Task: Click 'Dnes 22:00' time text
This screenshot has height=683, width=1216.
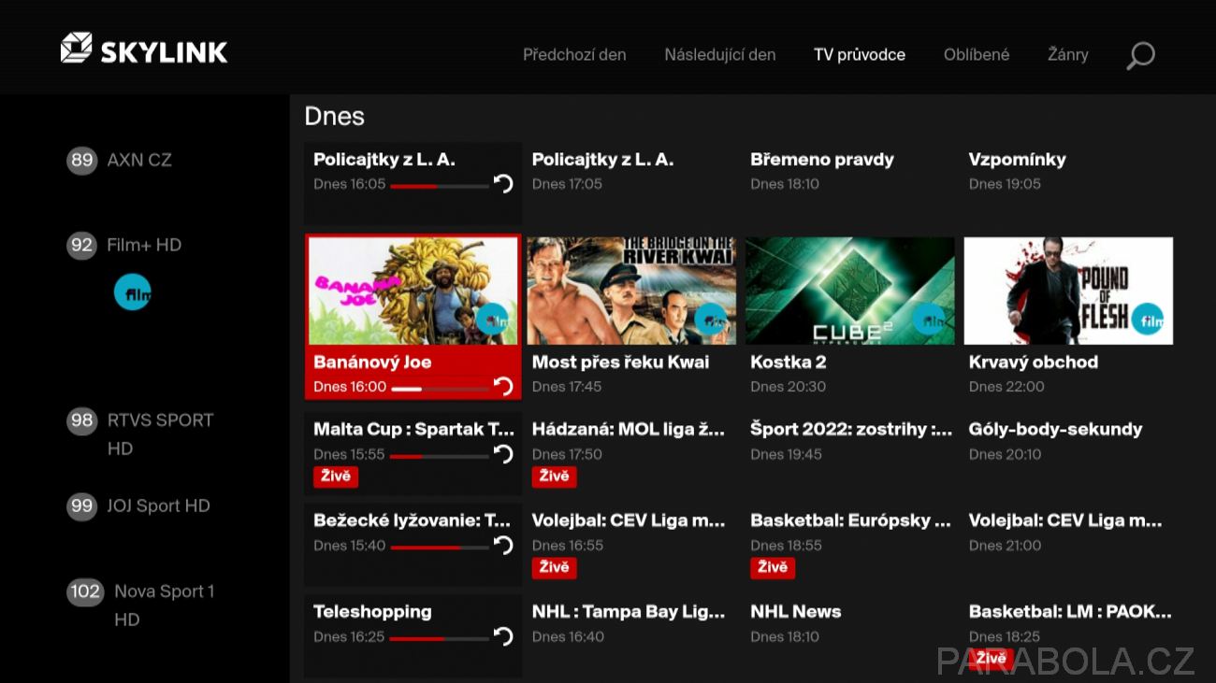Action: point(1006,387)
